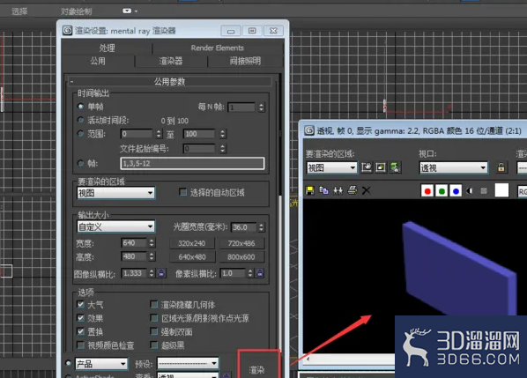Open the 视图 area dropdown in render window
The image size is (527, 378).
tap(331, 167)
